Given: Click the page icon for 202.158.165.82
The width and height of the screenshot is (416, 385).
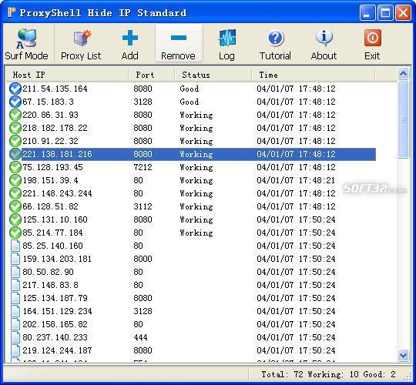Looking at the screenshot, I should pyautogui.click(x=15, y=324).
